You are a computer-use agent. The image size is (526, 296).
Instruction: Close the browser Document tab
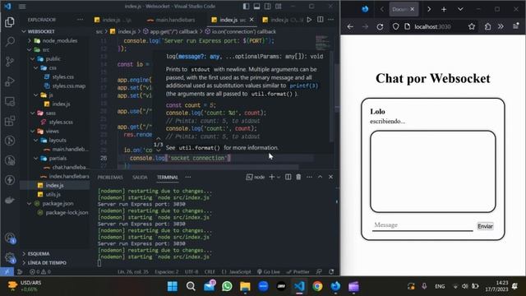click(x=413, y=9)
